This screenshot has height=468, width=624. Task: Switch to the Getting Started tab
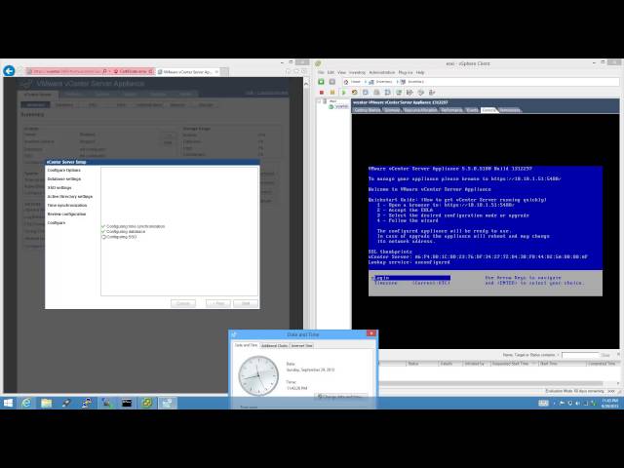pos(367,110)
